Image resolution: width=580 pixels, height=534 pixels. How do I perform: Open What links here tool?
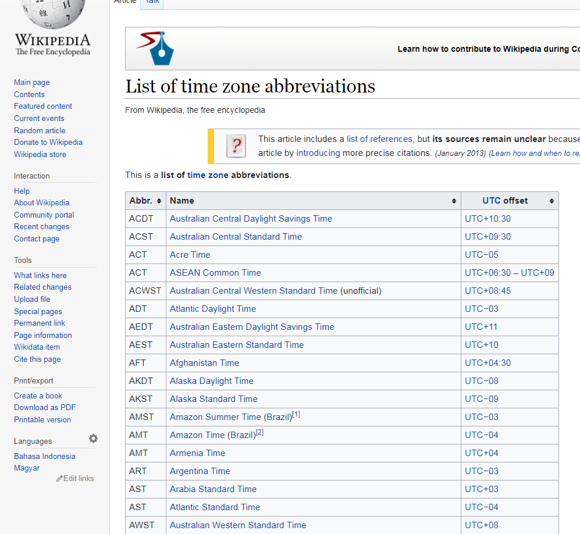[40, 275]
